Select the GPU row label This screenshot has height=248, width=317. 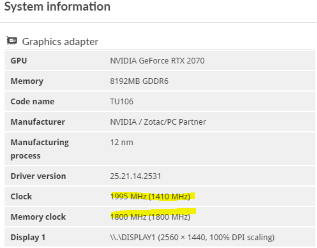(x=19, y=60)
